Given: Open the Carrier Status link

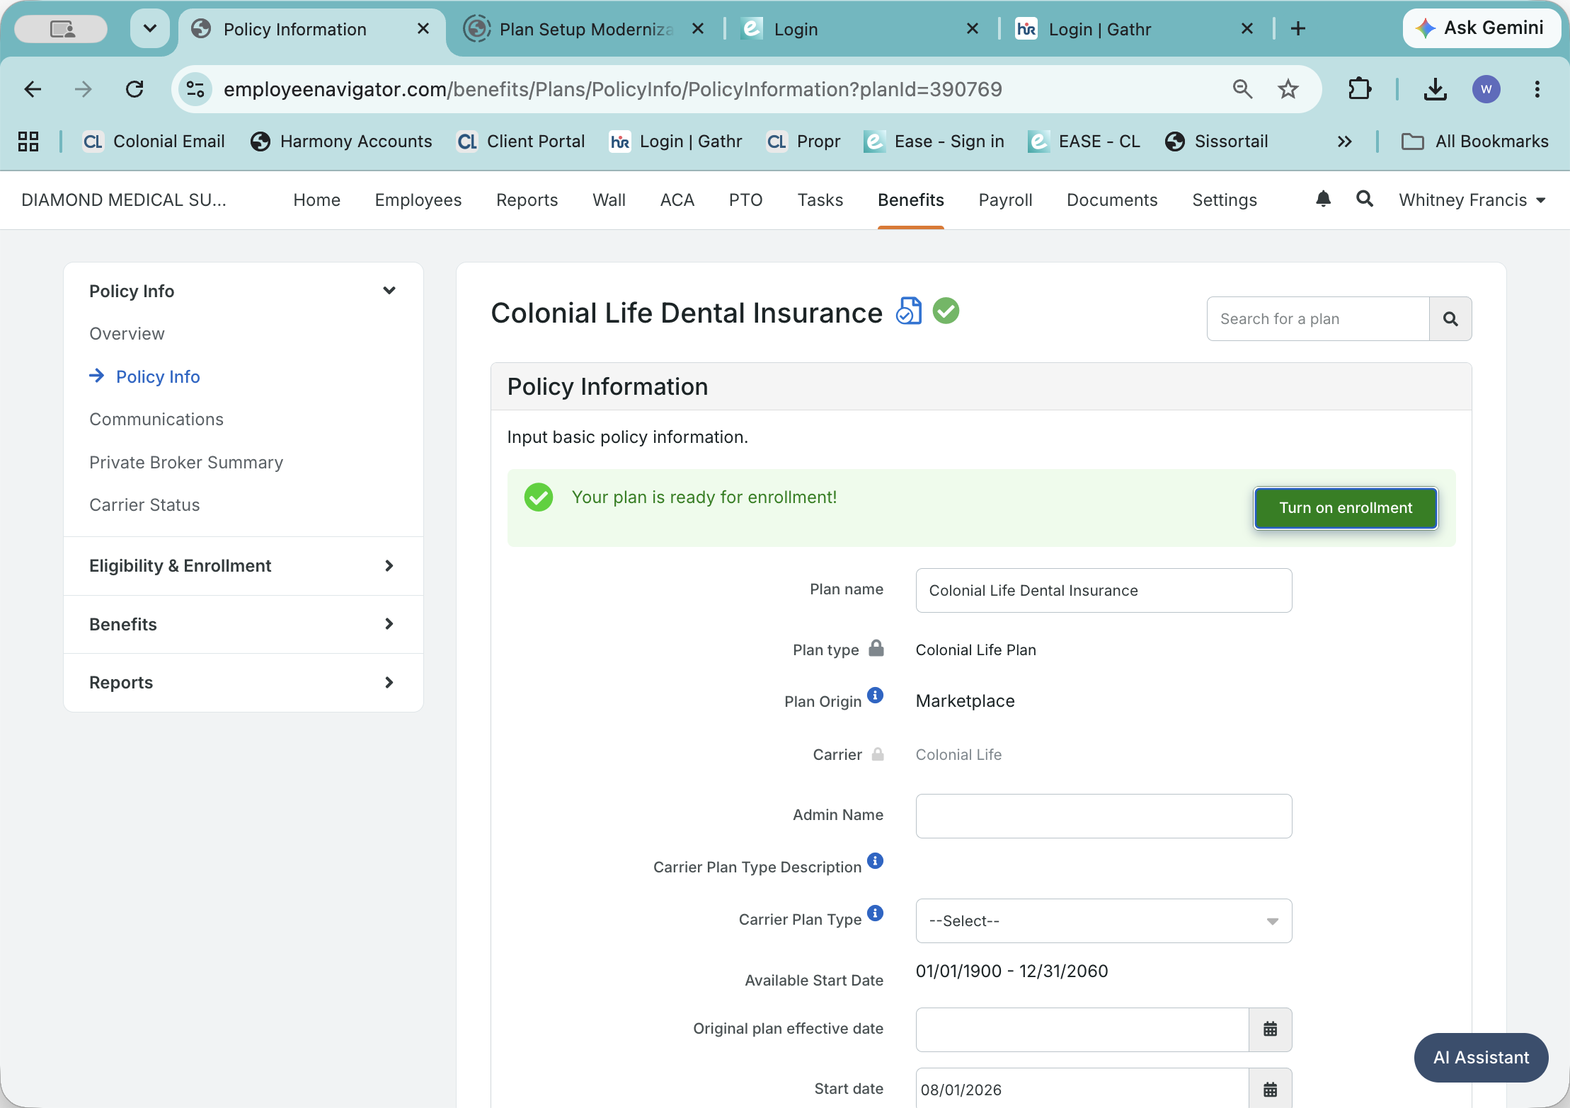Looking at the screenshot, I should coord(144,505).
